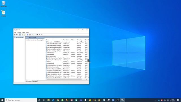
Task: Select Program Compatibility Assistant service row
Action: coord(67,71)
